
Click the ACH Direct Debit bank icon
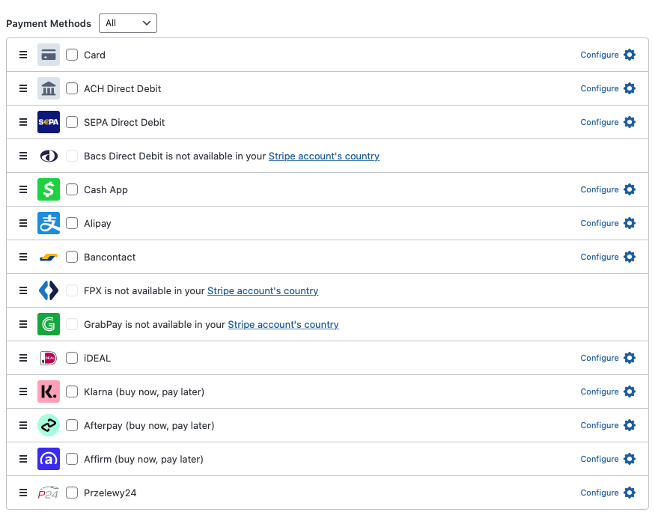(49, 88)
